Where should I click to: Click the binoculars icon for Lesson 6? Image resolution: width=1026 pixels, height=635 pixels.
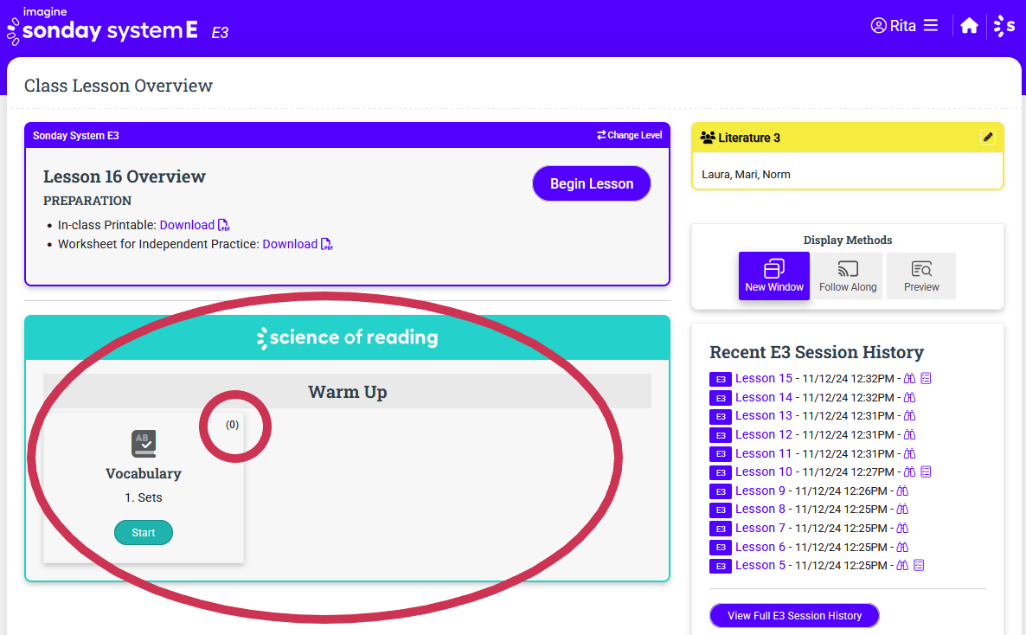coord(902,548)
